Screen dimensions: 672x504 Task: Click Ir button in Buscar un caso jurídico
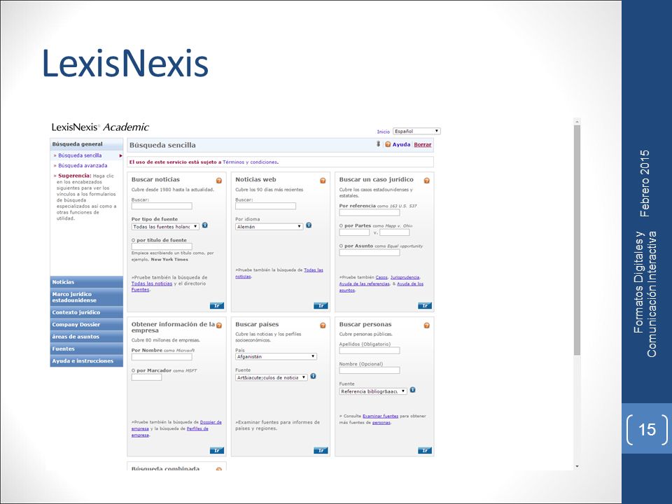click(x=425, y=306)
